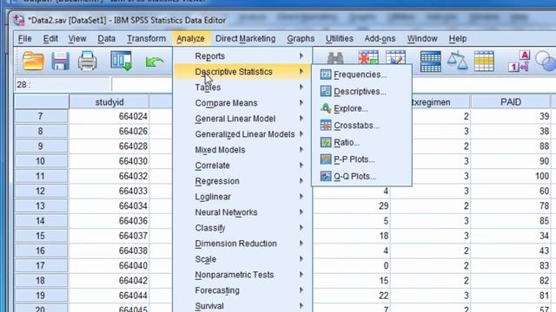Click the Frequencies menu icon
This screenshot has height=312, width=556.
pyautogui.click(x=326, y=75)
